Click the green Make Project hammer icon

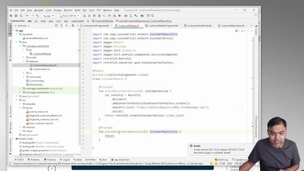38,16
